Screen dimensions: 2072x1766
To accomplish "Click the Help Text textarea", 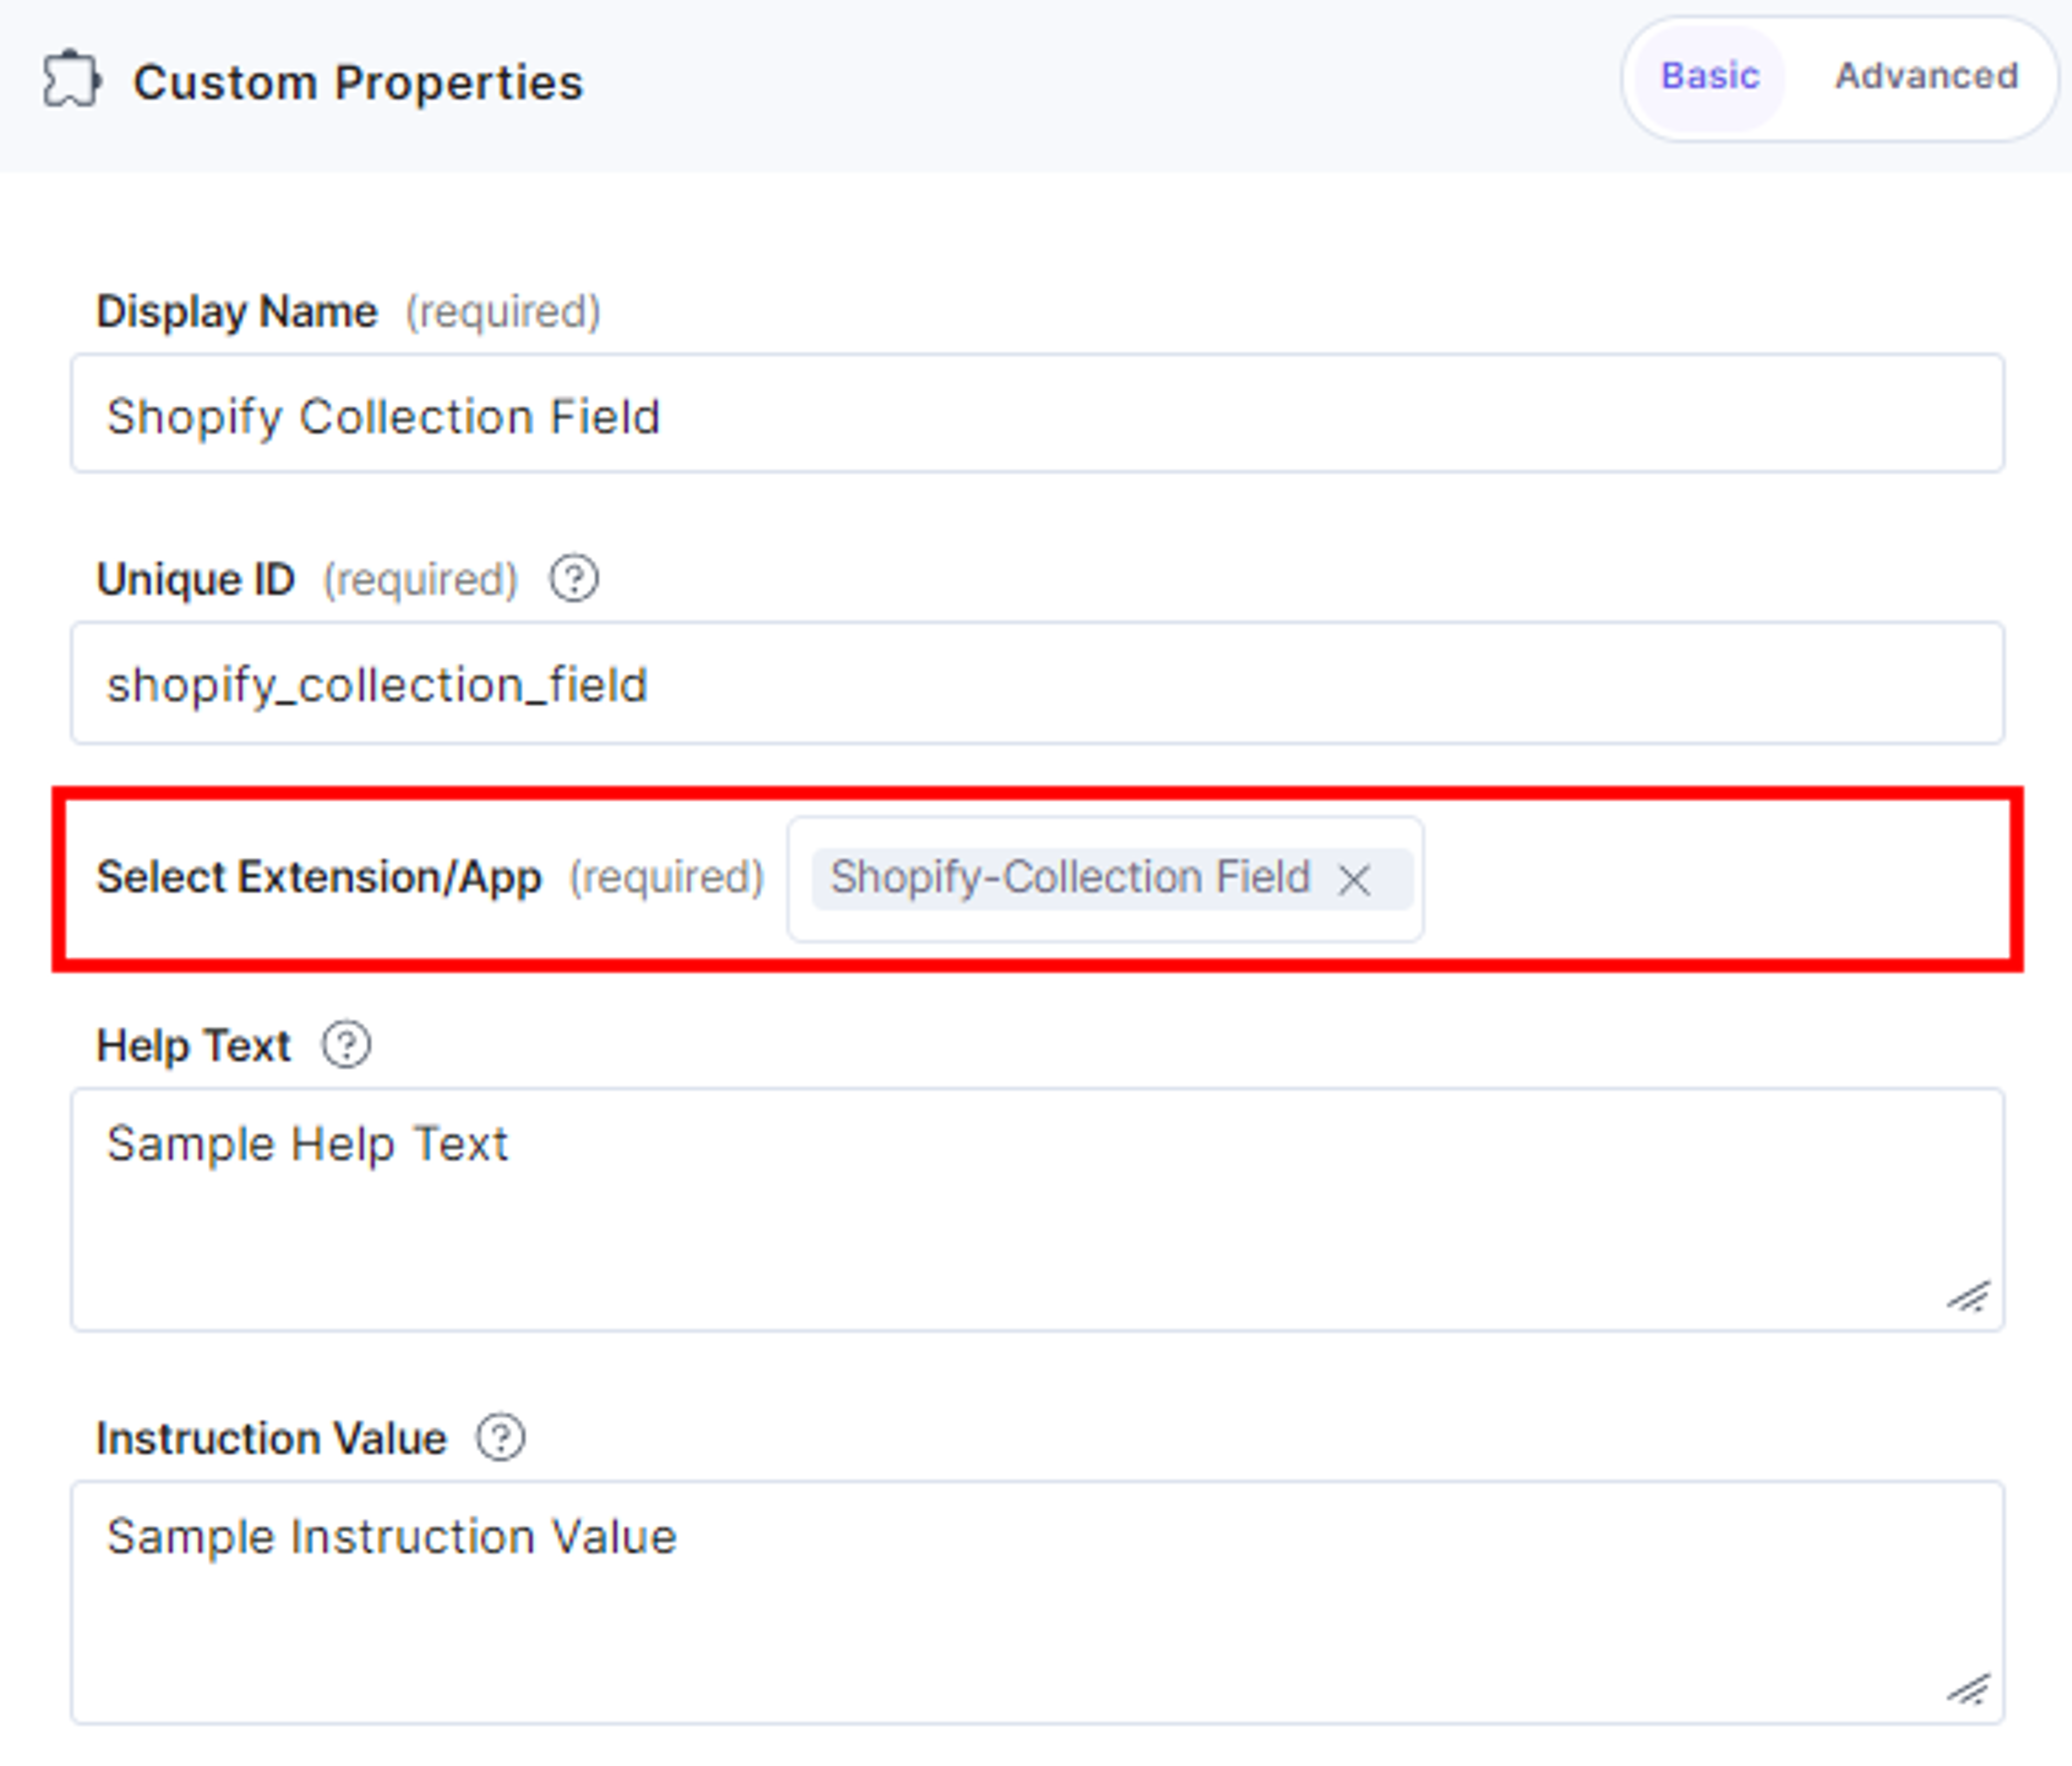I will [1037, 1209].
